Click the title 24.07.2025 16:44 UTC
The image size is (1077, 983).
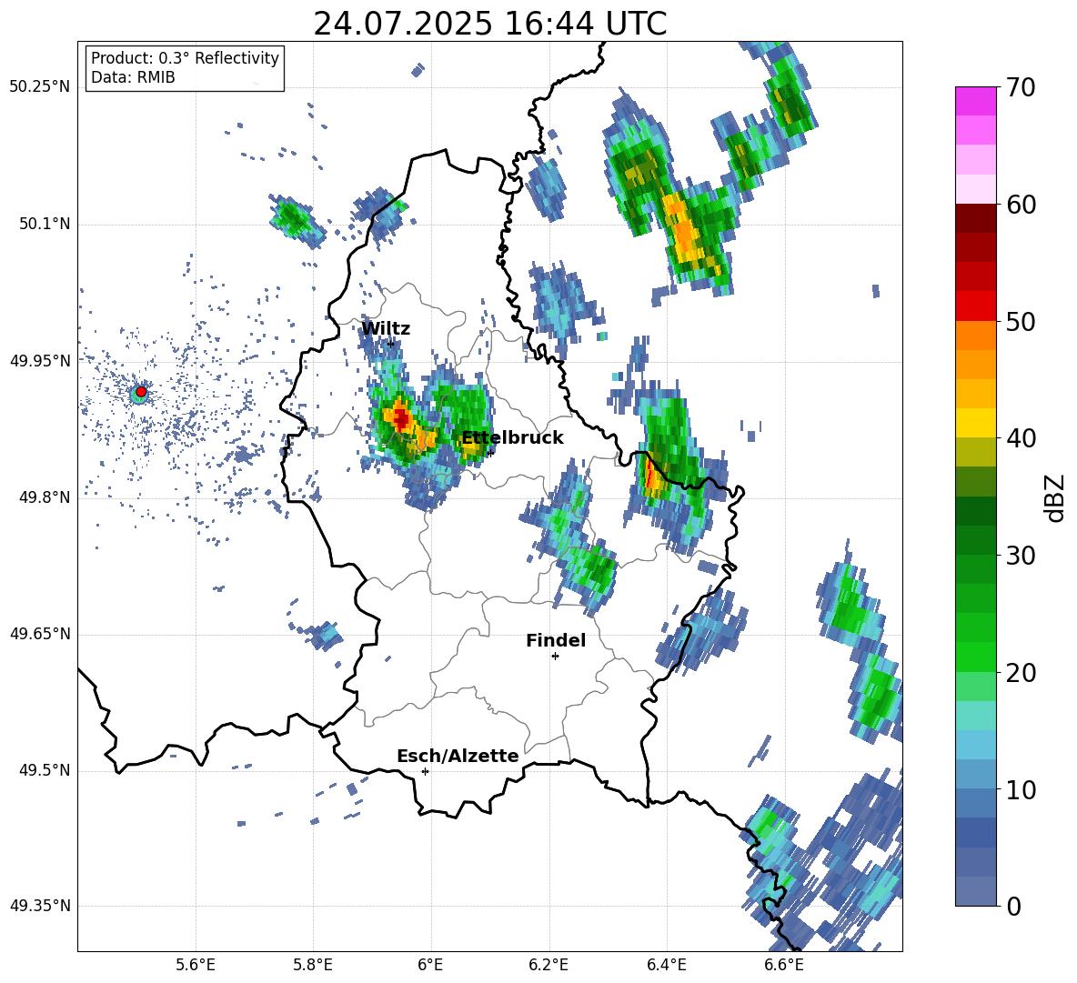click(489, 24)
